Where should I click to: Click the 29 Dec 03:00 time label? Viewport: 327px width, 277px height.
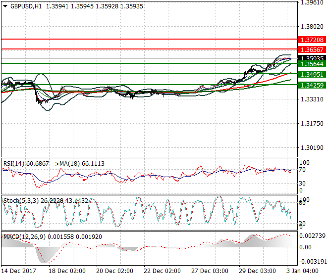pos(257,271)
